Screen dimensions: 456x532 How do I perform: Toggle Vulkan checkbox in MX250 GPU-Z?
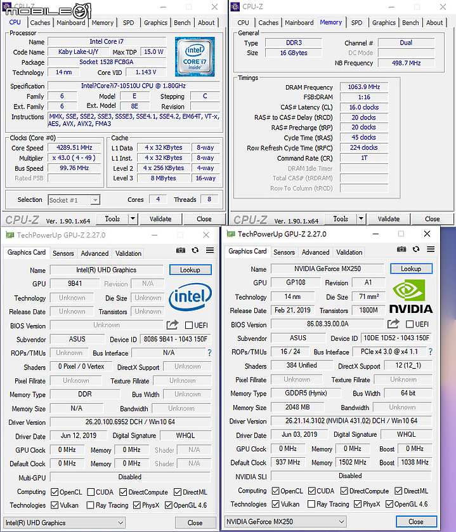click(276, 504)
